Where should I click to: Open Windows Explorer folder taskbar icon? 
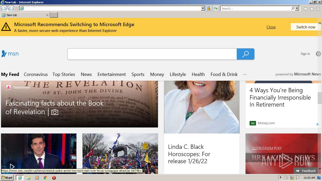point(28,178)
